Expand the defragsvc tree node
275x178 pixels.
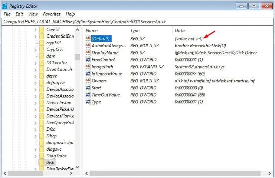click(35, 83)
